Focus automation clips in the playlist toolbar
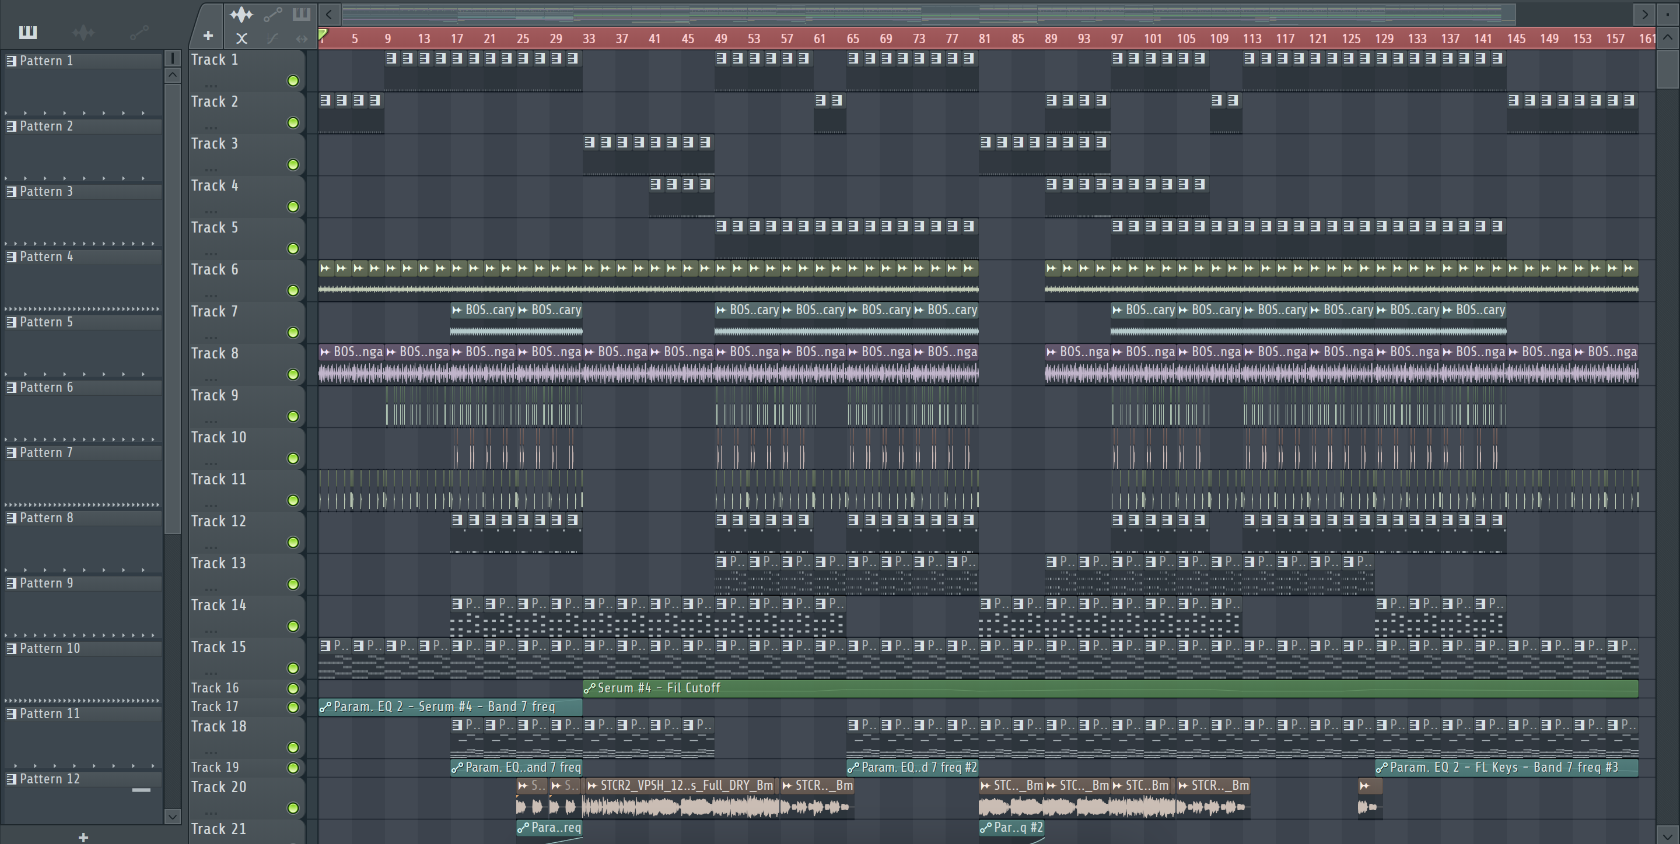 [x=272, y=13]
